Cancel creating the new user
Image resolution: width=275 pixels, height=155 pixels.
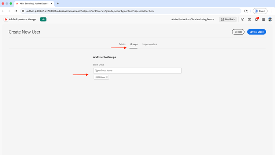click(238, 32)
